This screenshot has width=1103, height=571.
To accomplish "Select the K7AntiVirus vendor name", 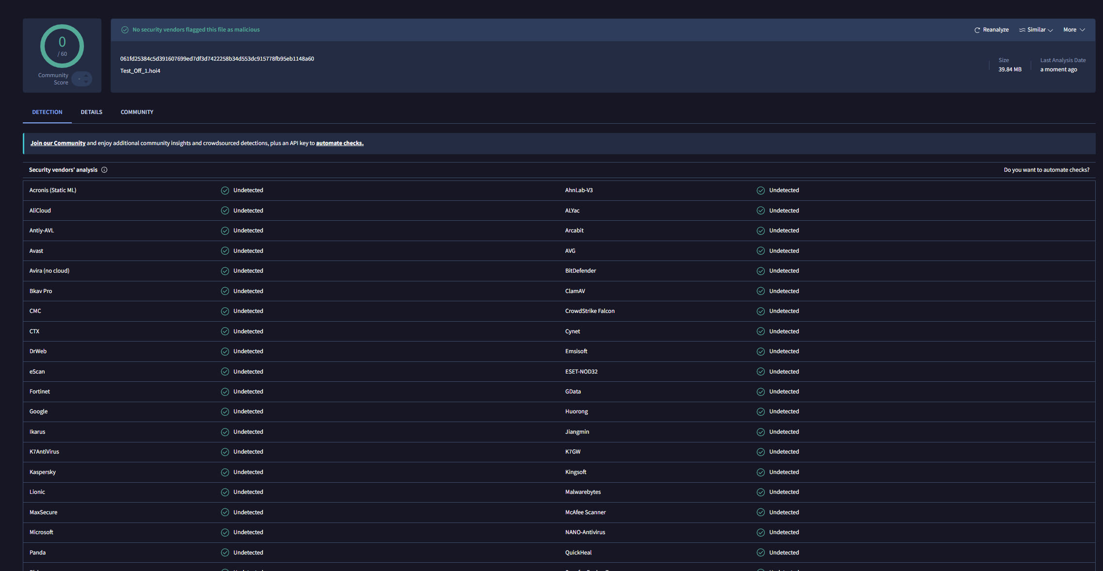I will tap(44, 452).
